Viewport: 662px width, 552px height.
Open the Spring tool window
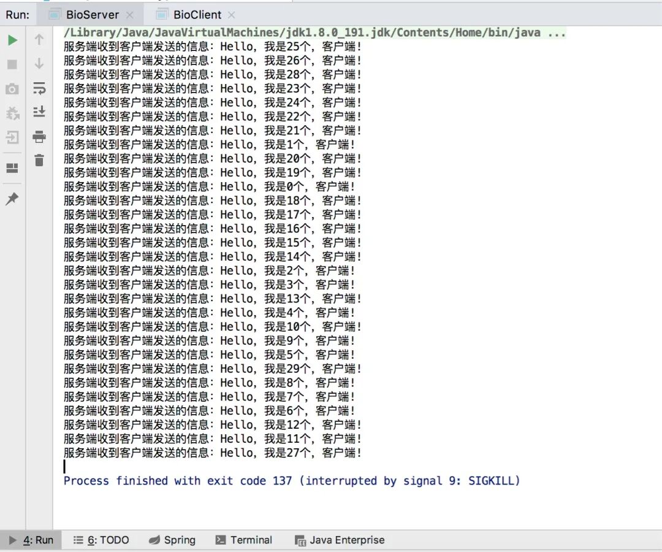point(172,540)
